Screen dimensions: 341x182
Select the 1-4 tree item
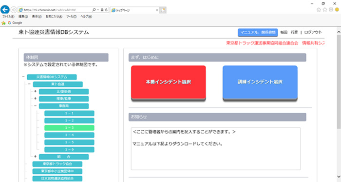tap(69, 135)
